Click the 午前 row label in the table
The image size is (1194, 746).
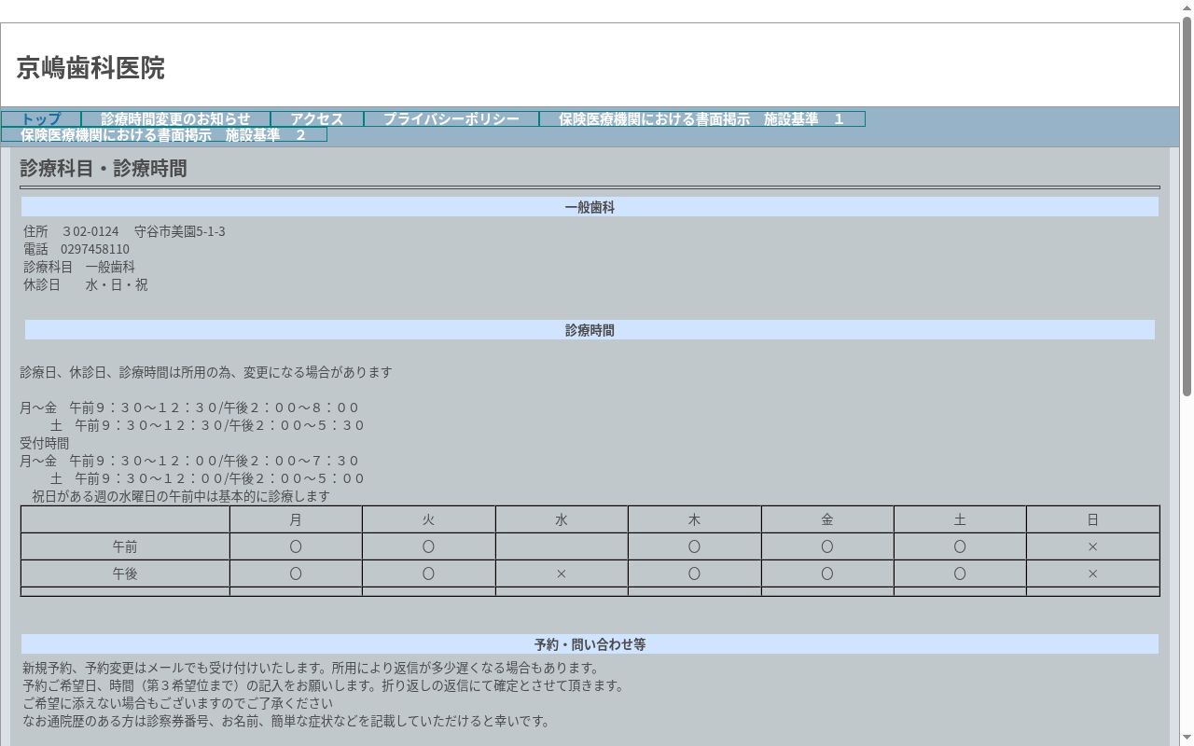125,546
